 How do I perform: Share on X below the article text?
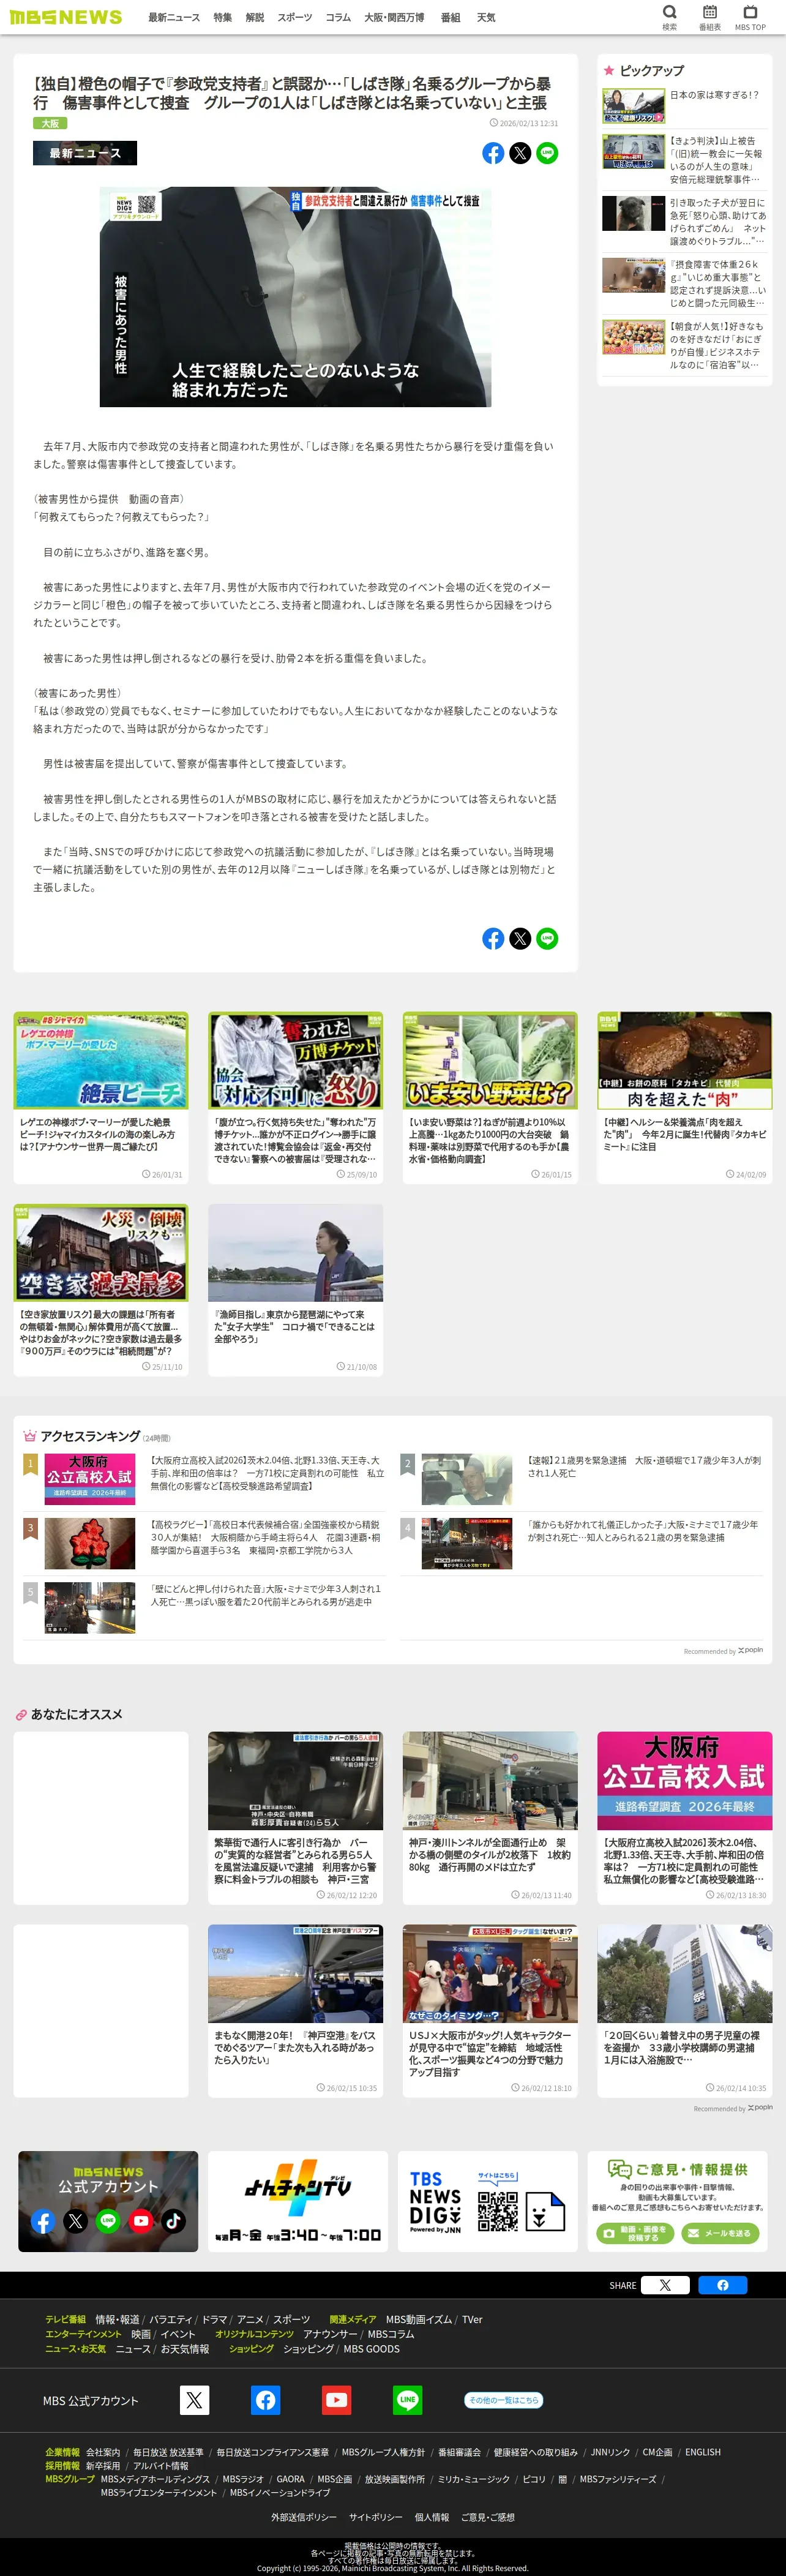tap(520, 938)
